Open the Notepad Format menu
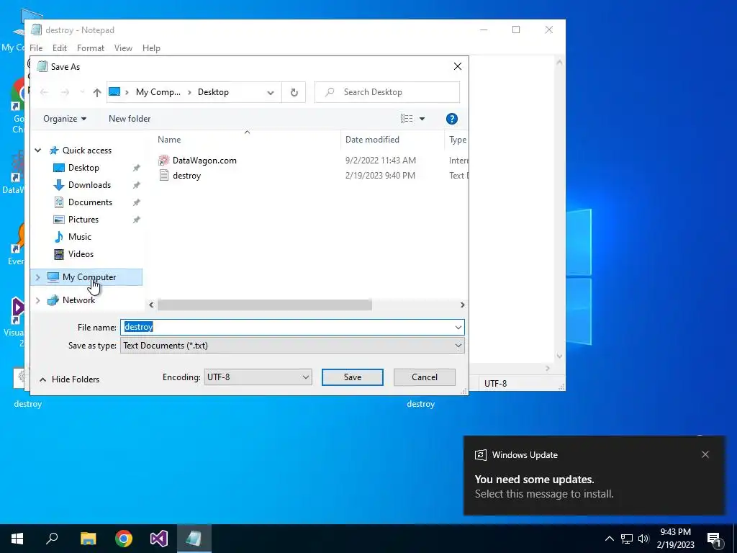The image size is (737, 553). [x=91, y=48]
